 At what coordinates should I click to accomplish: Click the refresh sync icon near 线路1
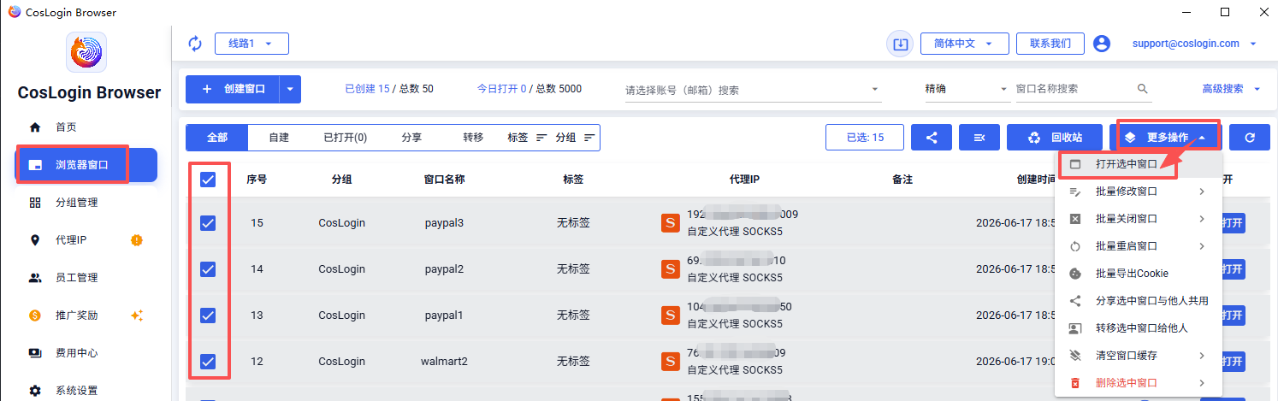click(194, 44)
